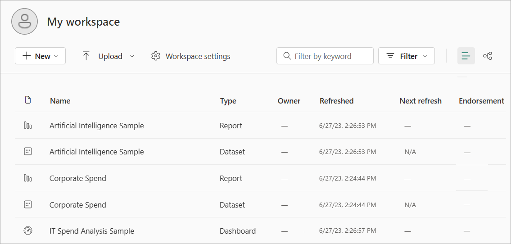
Task: Click dataset icon for Corporate Spend
Action: (28, 204)
